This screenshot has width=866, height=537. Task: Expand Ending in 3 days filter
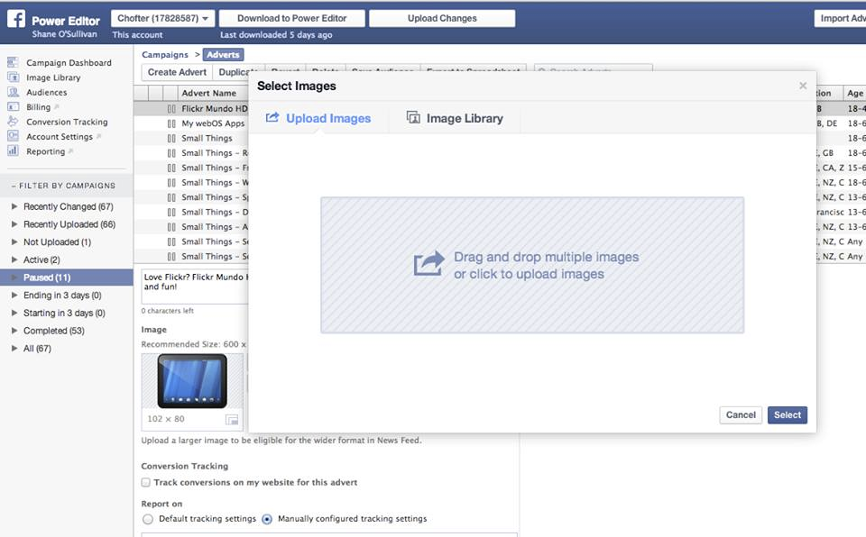(x=14, y=295)
